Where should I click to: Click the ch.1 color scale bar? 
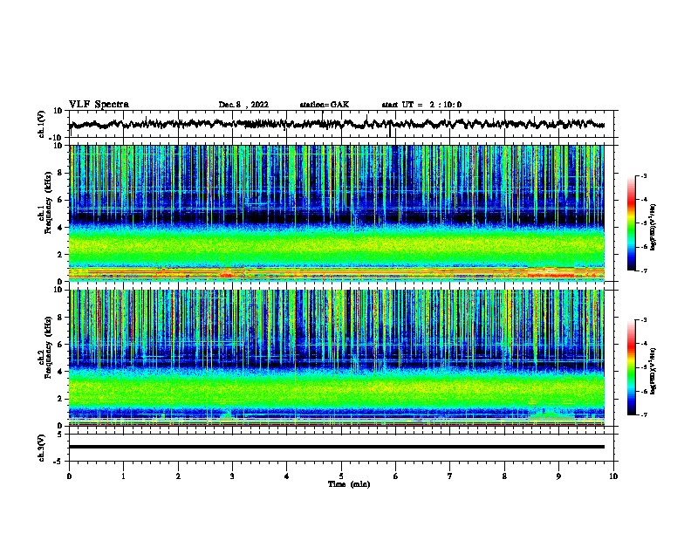click(632, 223)
